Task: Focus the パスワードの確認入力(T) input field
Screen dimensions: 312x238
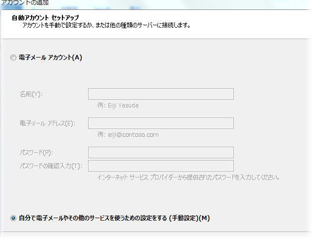Action: pos(160,166)
